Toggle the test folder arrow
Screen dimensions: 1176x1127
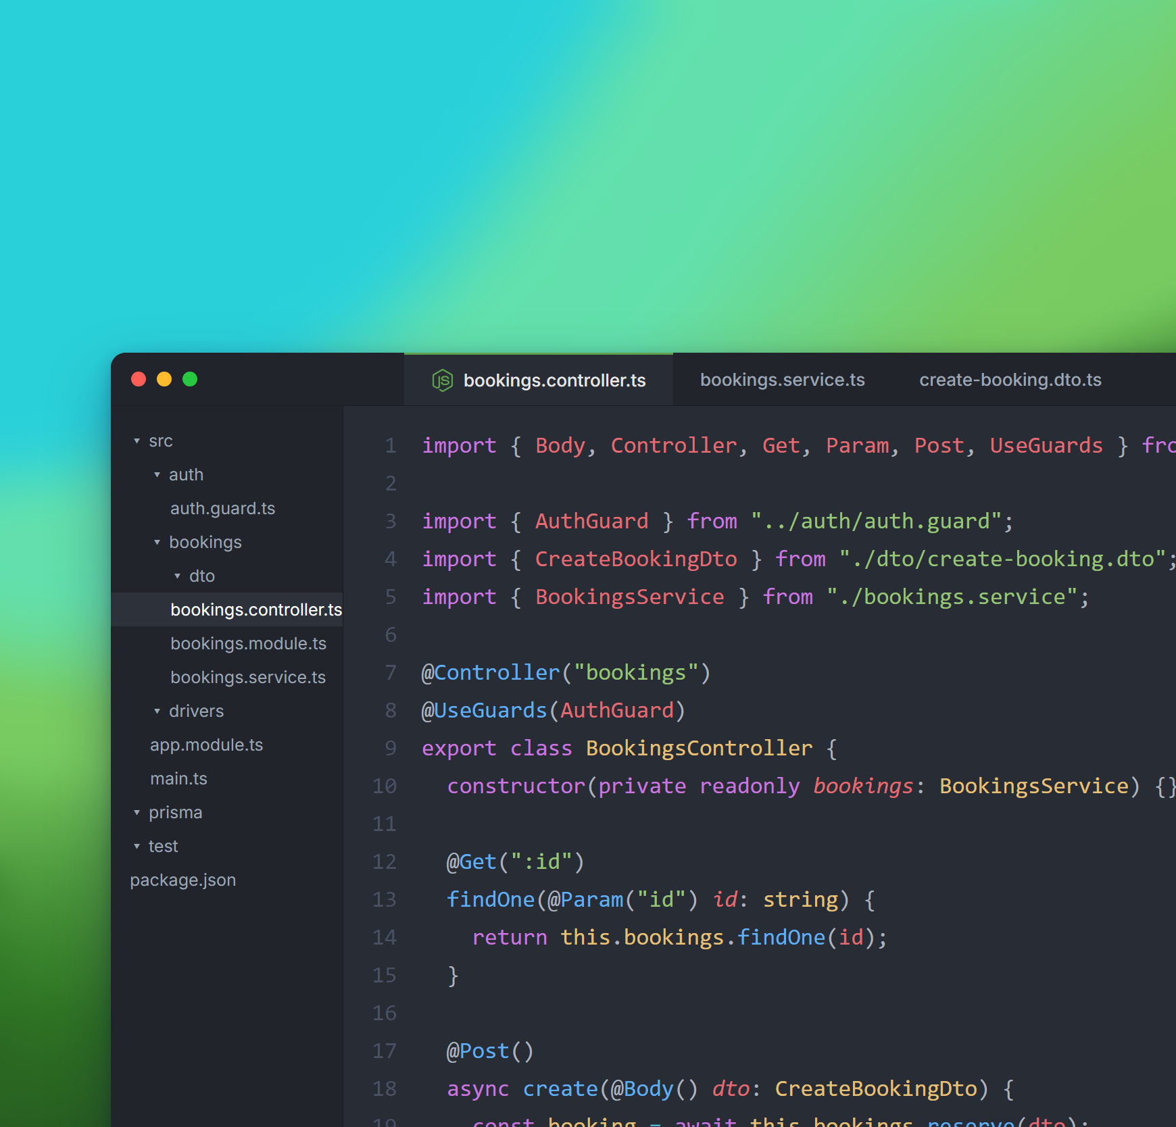click(137, 847)
